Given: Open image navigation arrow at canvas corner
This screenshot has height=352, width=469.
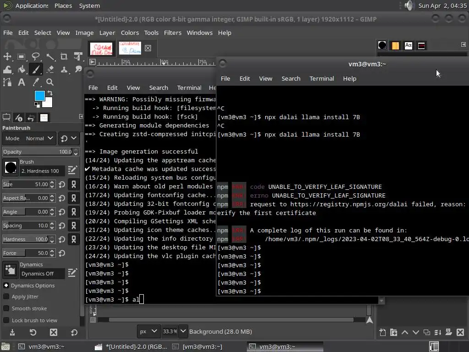Looking at the screenshot, I should pyautogui.click(x=370, y=320).
